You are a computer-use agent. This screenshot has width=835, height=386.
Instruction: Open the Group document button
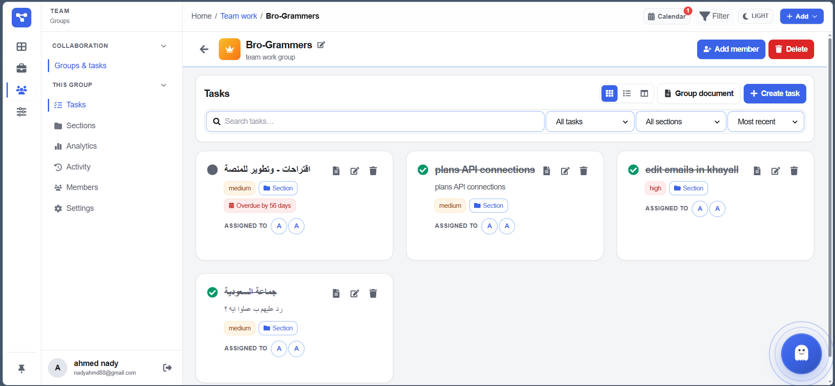point(698,93)
